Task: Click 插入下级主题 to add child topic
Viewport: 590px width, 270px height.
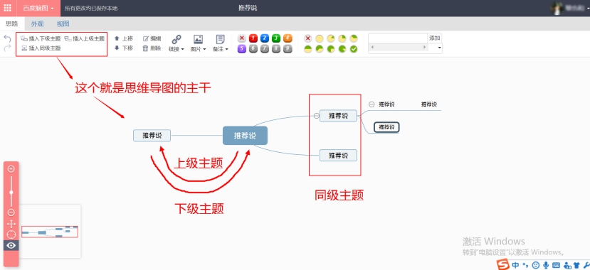Action: (x=41, y=38)
